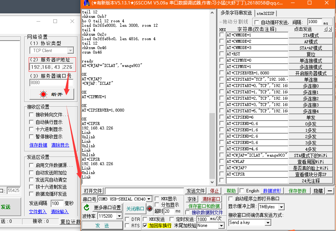Enable the 定时发送 checkbox
The width and height of the screenshot is (336, 231).
click(x=172, y=219)
